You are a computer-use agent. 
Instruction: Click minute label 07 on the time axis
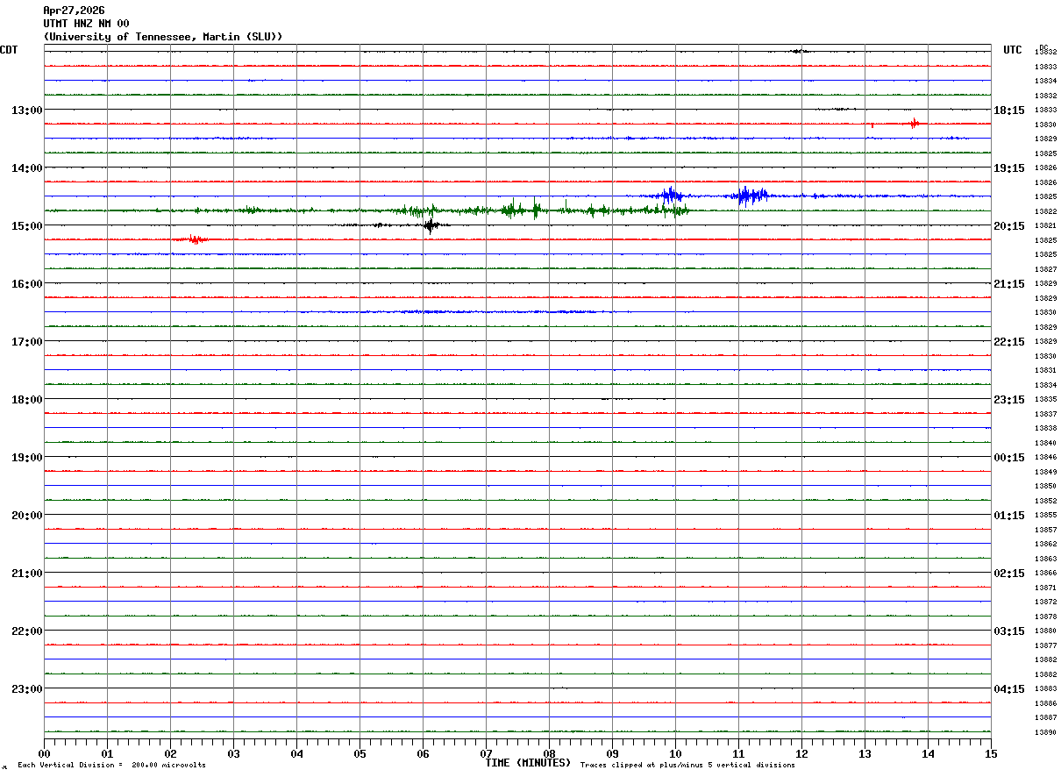[486, 753]
